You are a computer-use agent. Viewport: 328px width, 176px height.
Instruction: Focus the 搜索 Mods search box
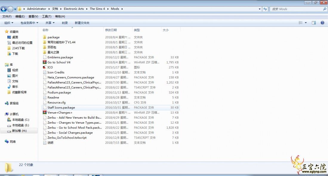pyautogui.click(x=296, y=9)
